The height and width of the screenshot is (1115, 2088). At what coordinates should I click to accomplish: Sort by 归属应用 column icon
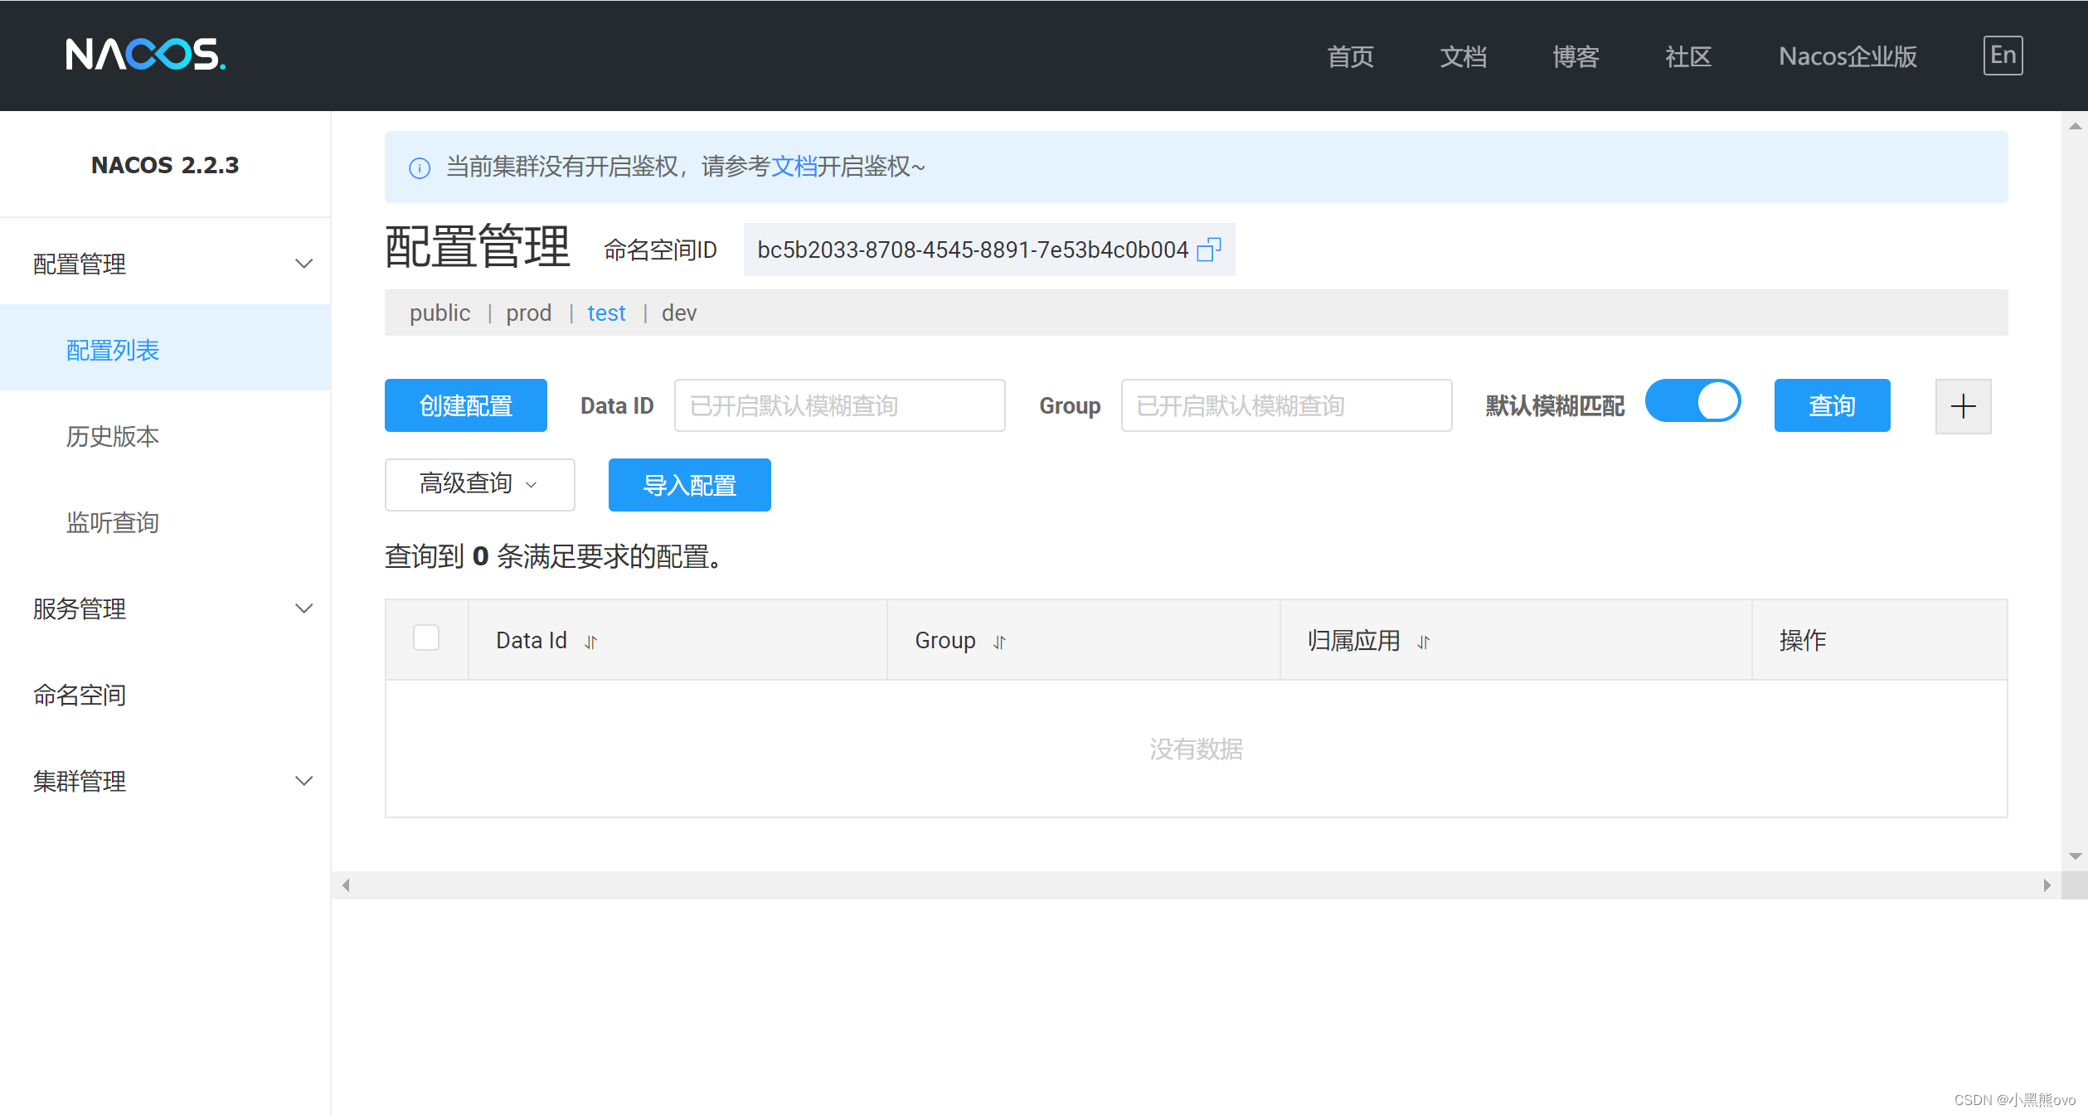(1423, 642)
